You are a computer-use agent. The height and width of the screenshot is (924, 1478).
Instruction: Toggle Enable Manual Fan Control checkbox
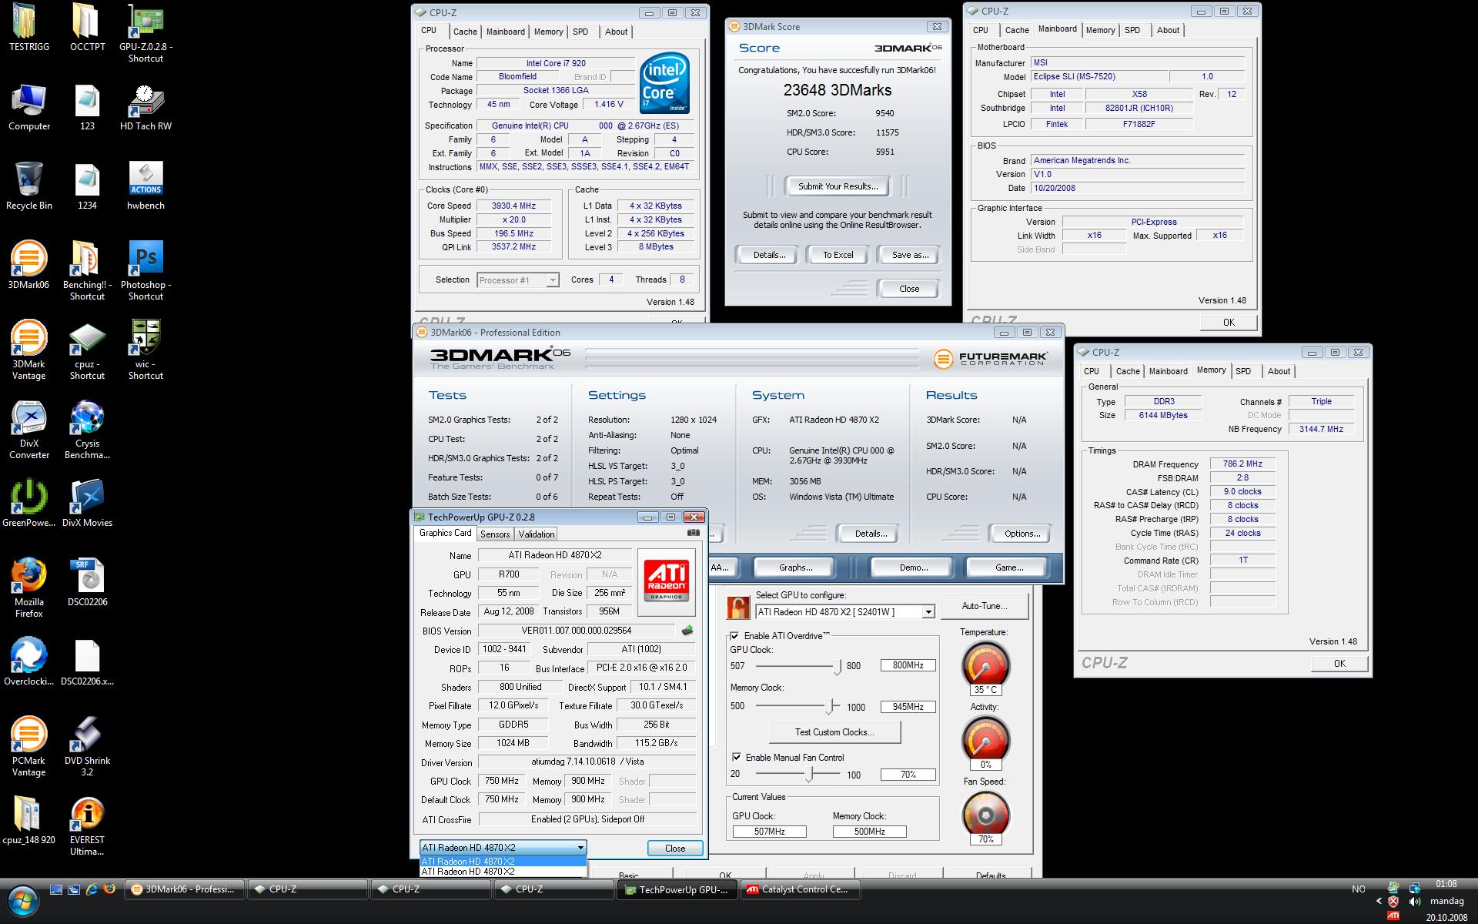(736, 758)
